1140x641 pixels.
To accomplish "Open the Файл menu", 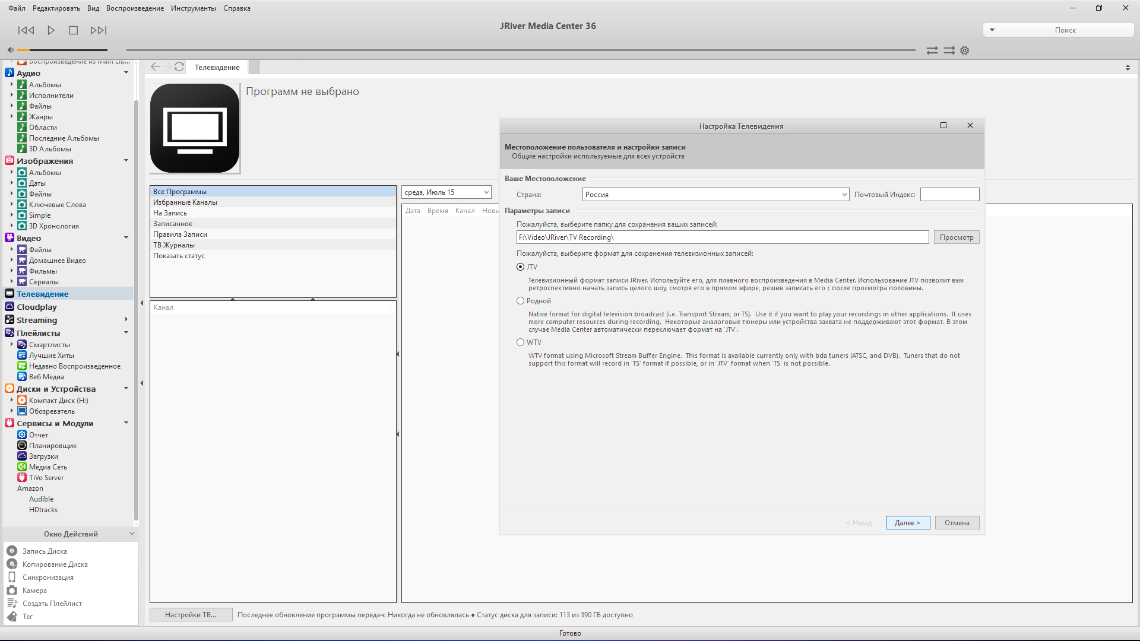I will point(17,8).
